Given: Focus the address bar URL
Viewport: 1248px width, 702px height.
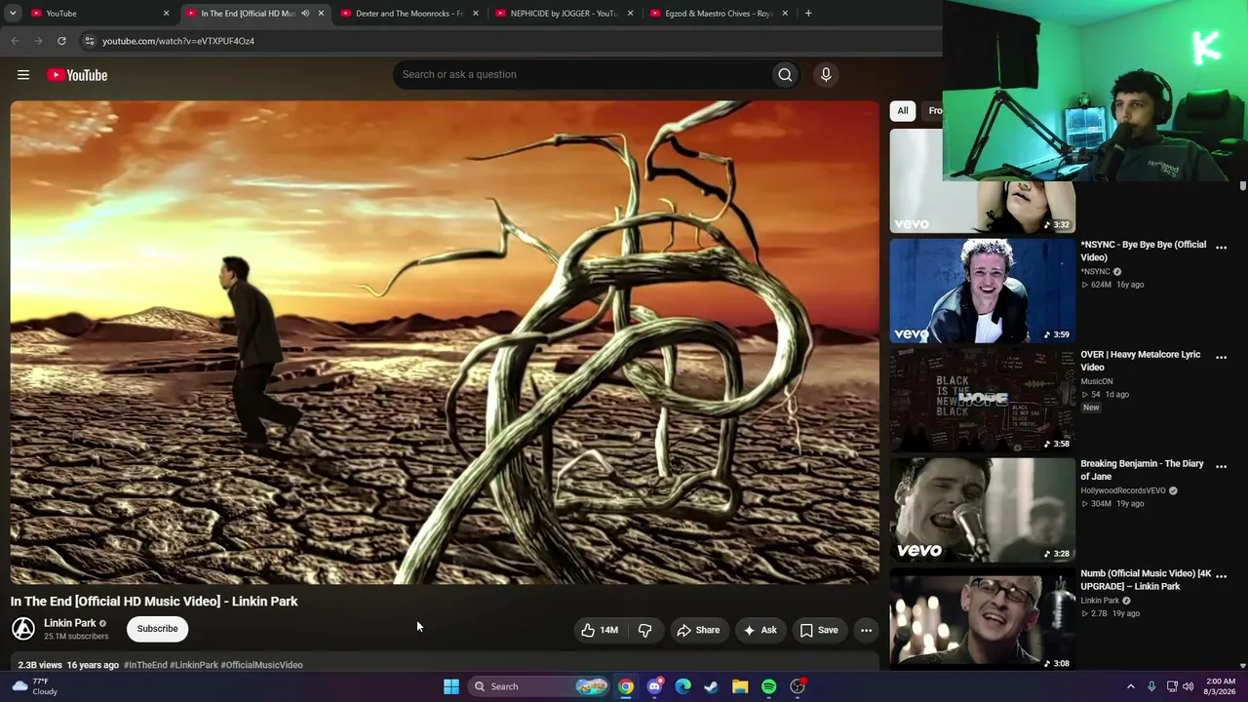Looking at the screenshot, I should [x=178, y=41].
